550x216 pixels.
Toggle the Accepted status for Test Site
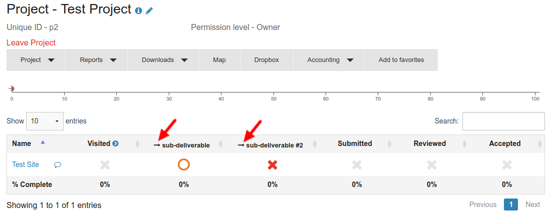(507, 164)
